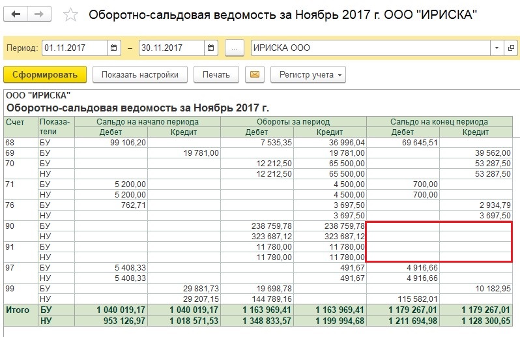
Task: Click the ellipsis period selection button
Action: click(235, 48)
